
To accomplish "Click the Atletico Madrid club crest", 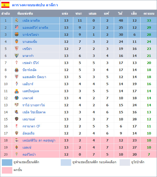I will (x=17, y=27).
